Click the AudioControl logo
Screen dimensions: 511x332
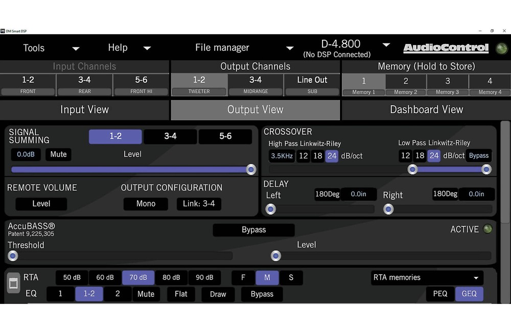point(446,48)
